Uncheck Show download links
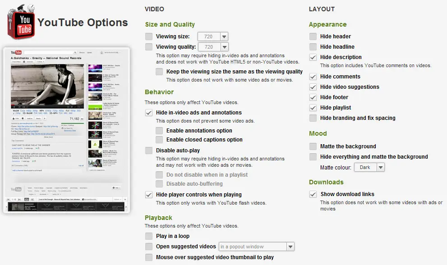Screen dimensions: 447x265 tap(313, 194)
